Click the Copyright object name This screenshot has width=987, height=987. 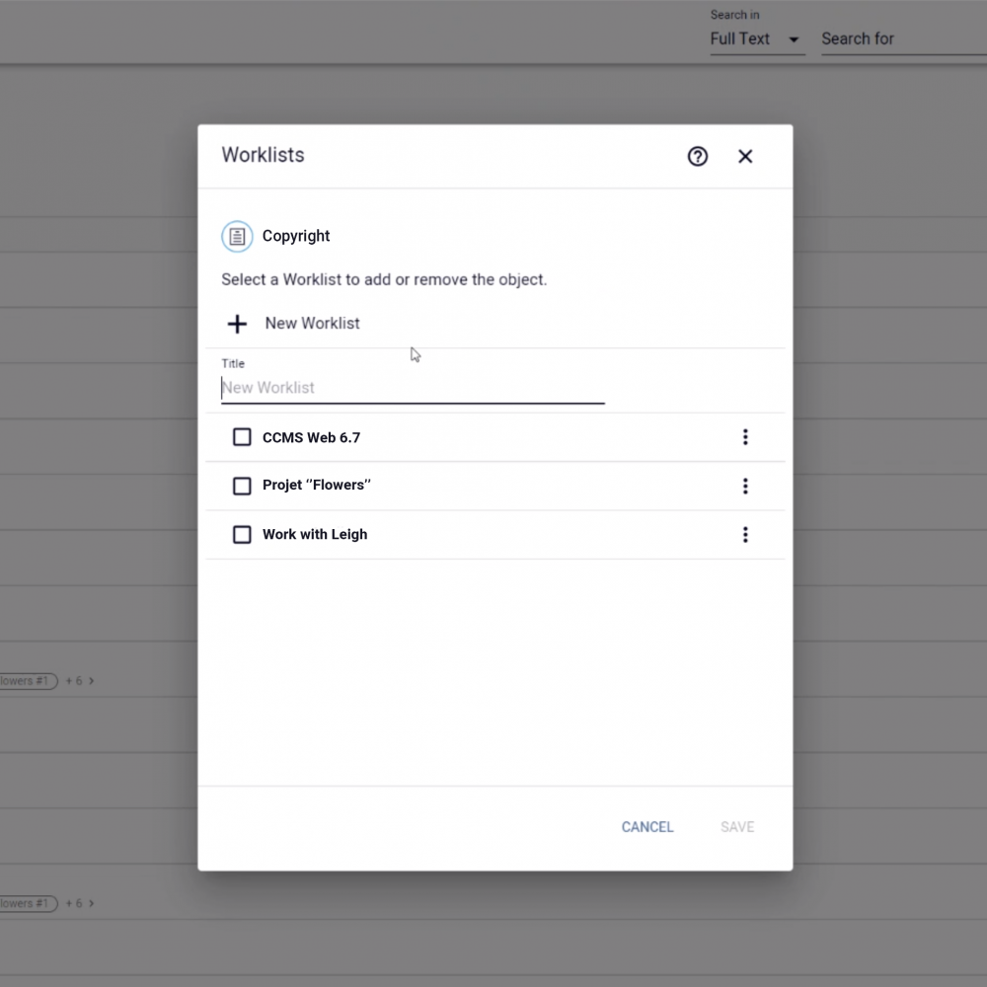click(296, 236)
